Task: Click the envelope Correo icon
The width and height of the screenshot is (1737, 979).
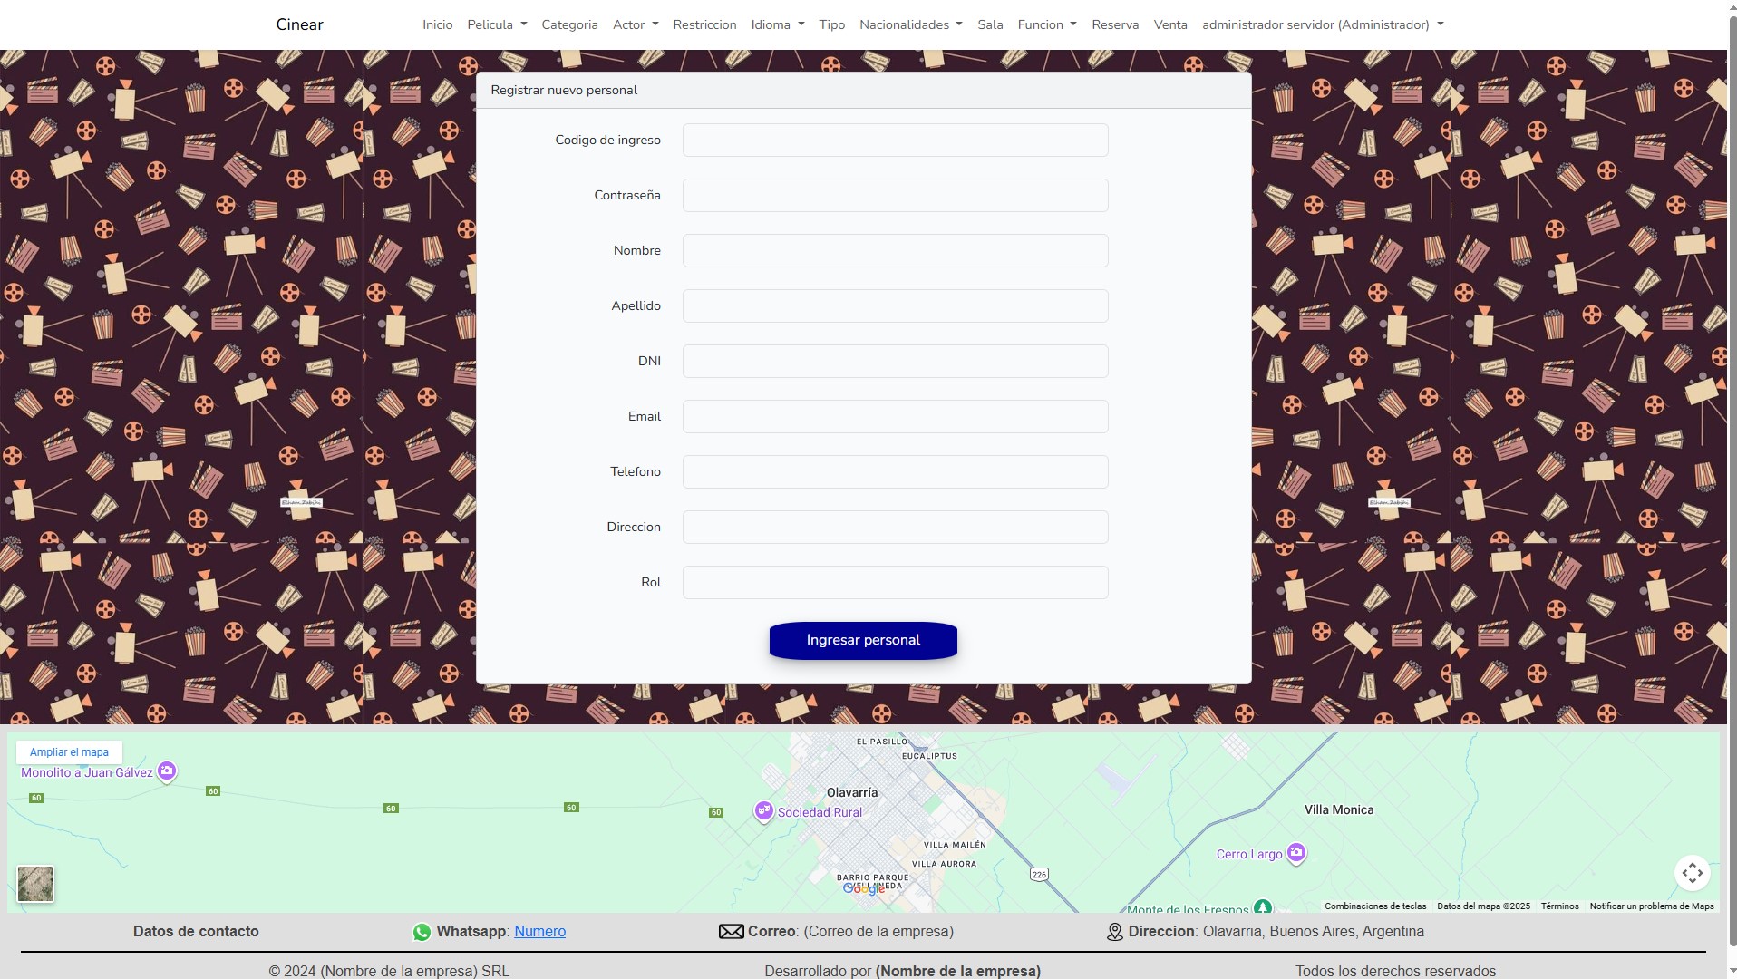Action: [731, 932]
